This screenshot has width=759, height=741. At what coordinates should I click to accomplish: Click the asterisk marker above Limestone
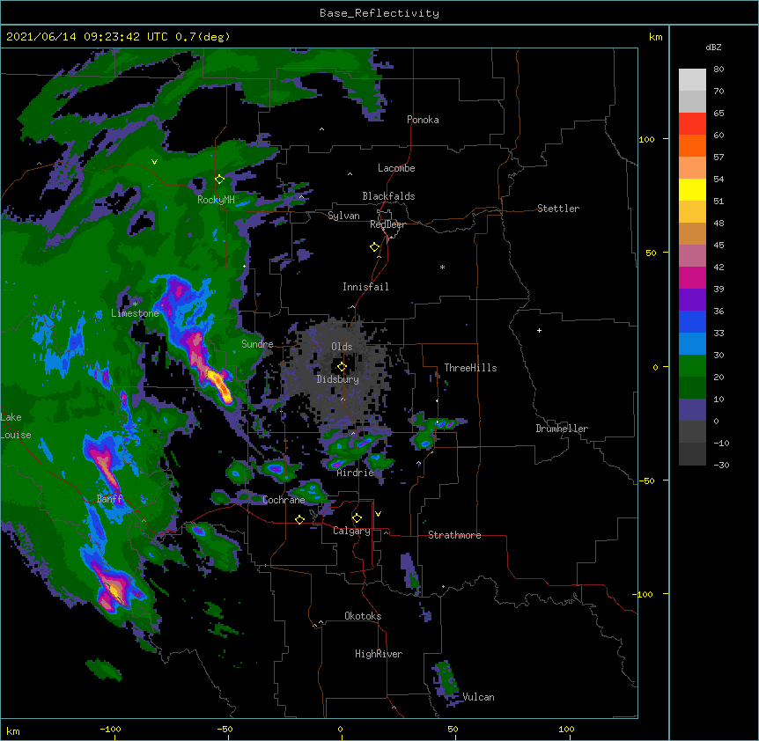point(136,304)
